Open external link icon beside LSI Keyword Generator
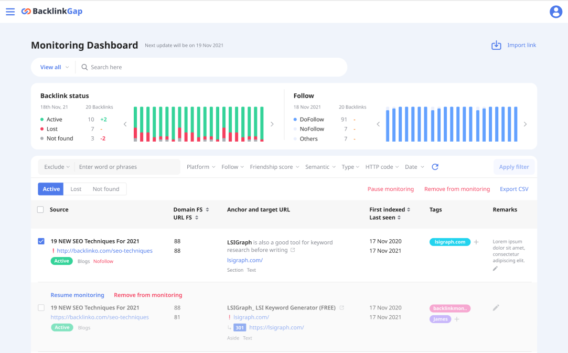Viewport: 568px width, 353px height. (341, 308)
